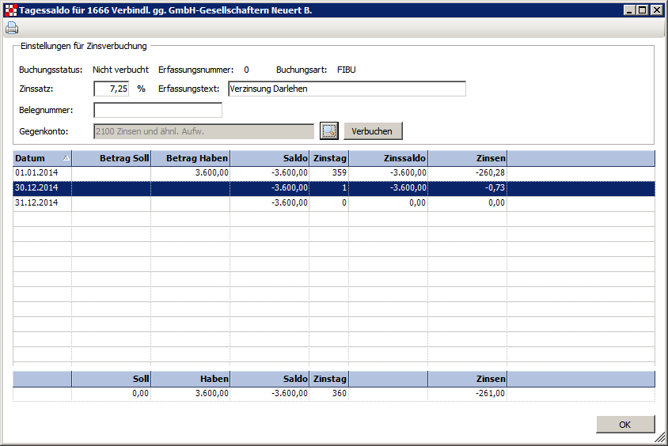The image size is (668, 446).
Task: Open the Gegenkonto account lookup button
Action: pos(329,130)
